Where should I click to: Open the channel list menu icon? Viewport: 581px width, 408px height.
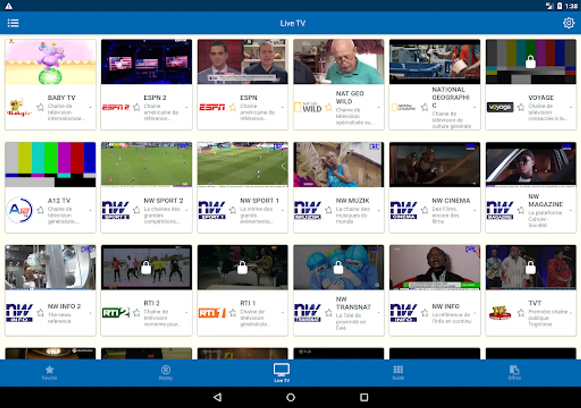13,23
